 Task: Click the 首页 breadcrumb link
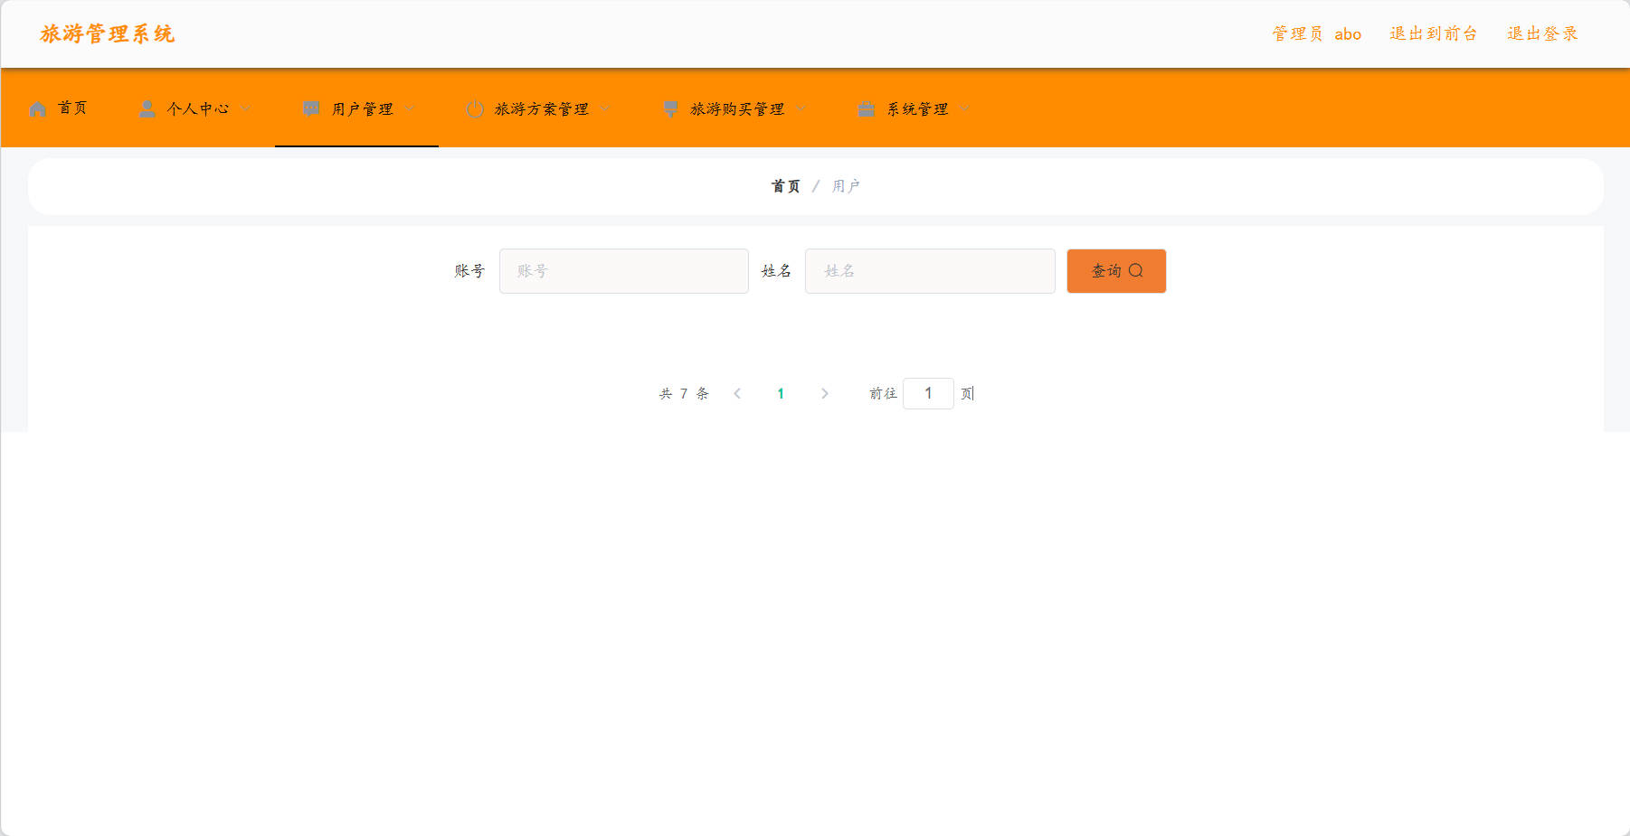pos(785,186)
